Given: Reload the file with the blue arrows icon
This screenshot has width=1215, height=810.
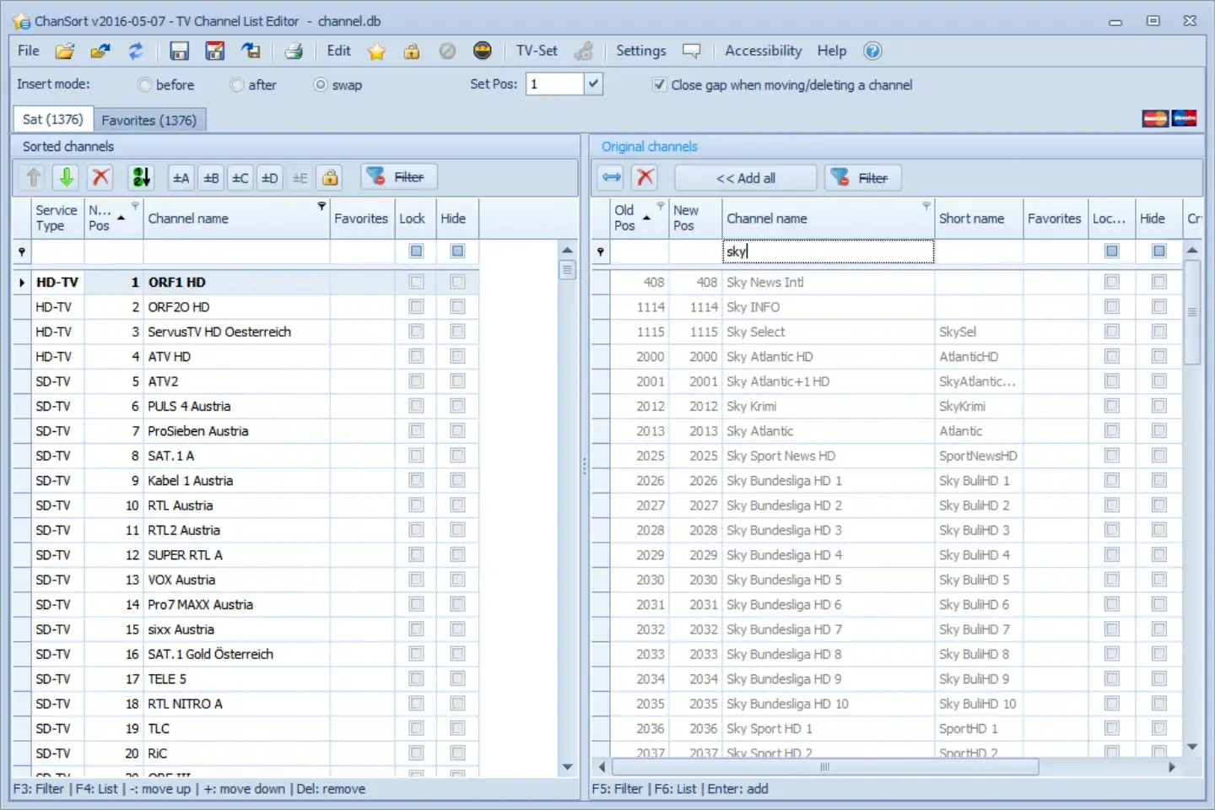Looking at the screenshot, I should point(135,51).
